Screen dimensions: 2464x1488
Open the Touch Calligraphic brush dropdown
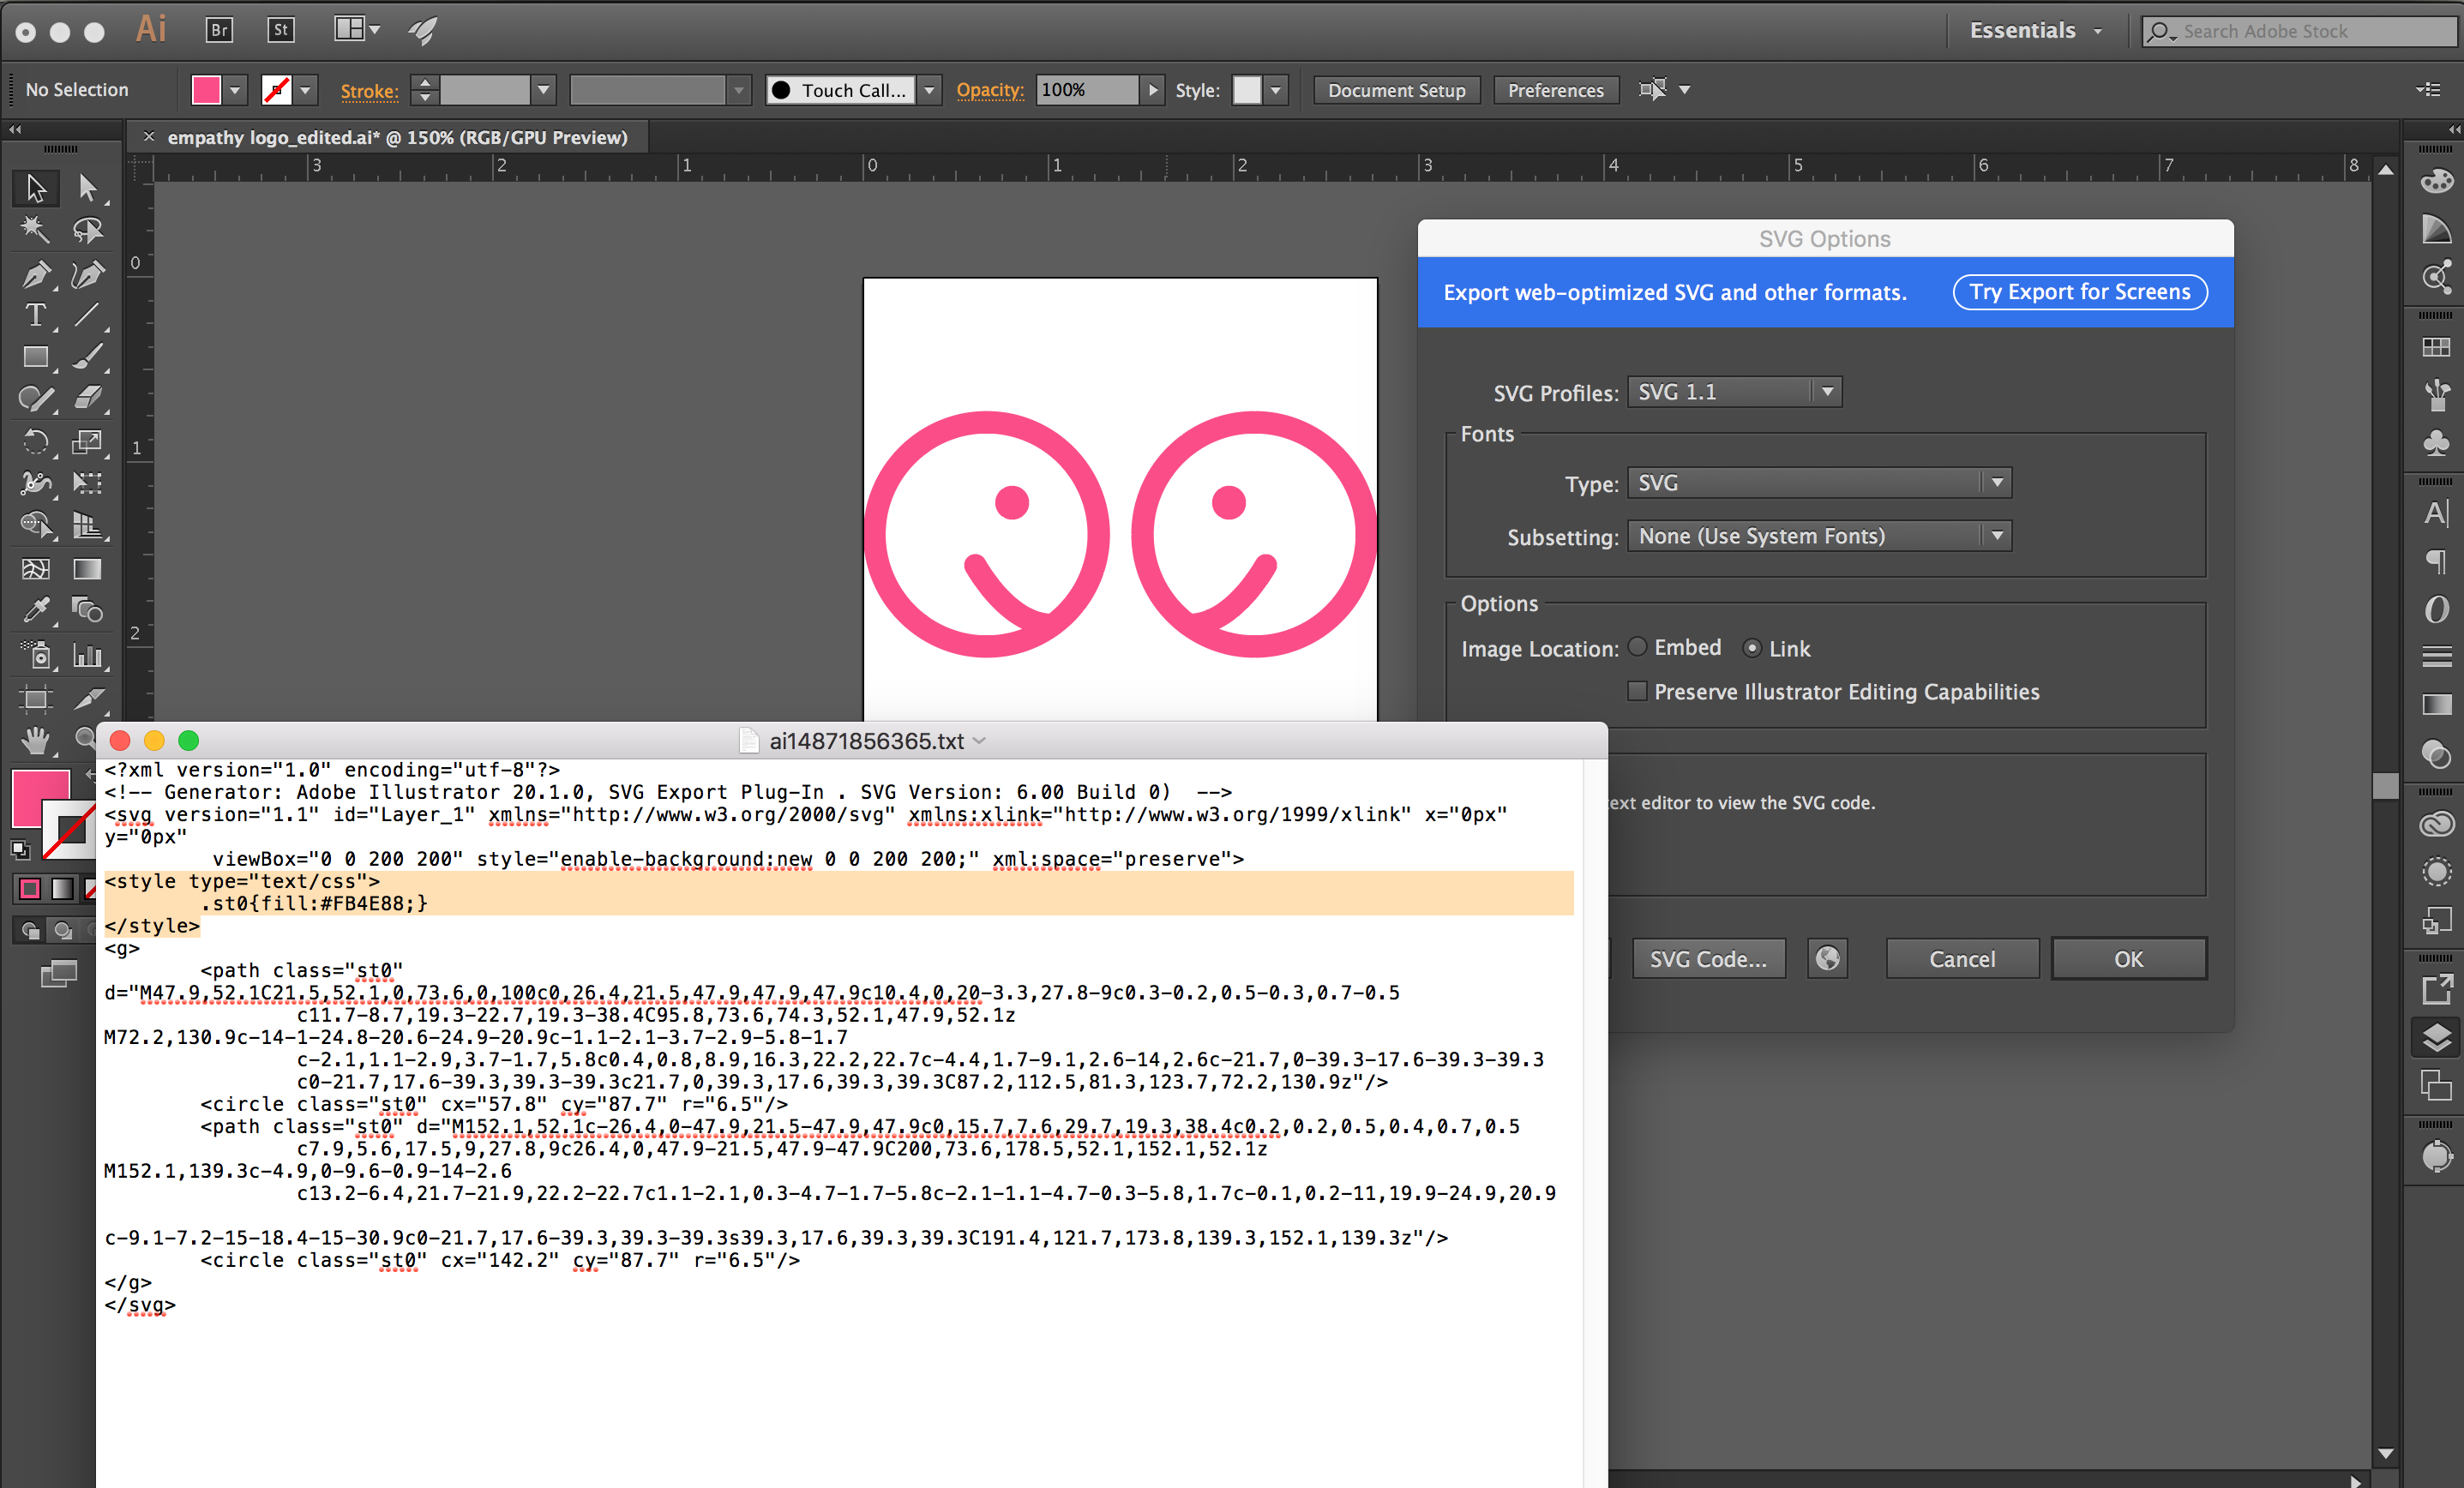[929, 90]
